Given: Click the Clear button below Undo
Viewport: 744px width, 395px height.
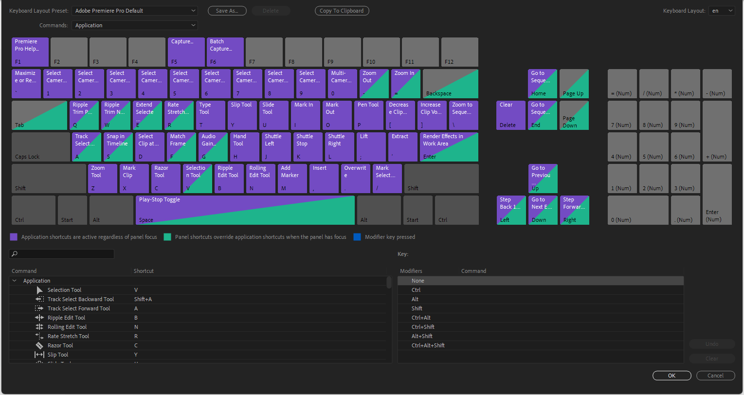Looking at the screenshot, I should coord(712,359).
